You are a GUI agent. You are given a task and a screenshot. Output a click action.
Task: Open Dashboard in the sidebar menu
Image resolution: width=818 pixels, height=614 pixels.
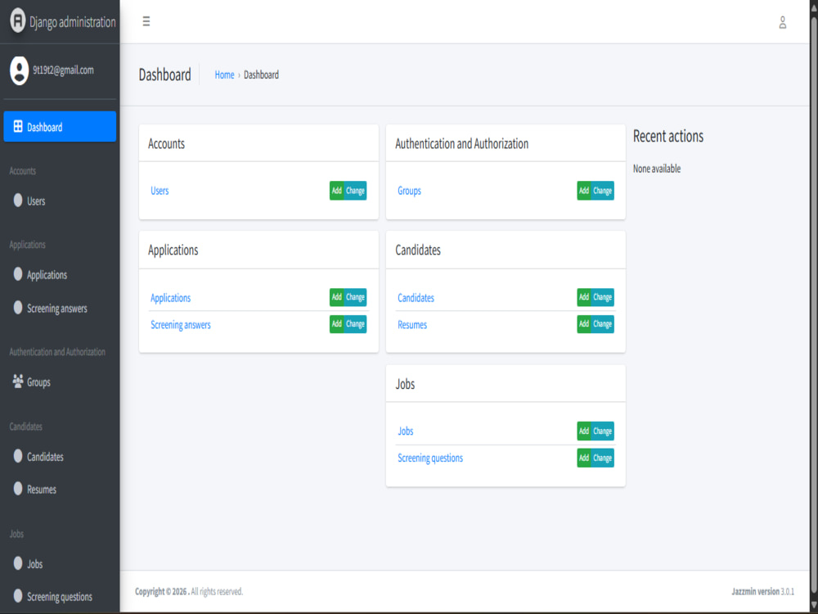click(60, 126)
